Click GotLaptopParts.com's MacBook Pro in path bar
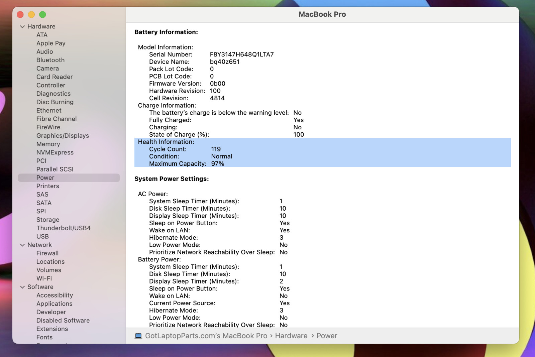Image resolution: width=535 pixels, height=357 pixels. (x=206, y=336)
